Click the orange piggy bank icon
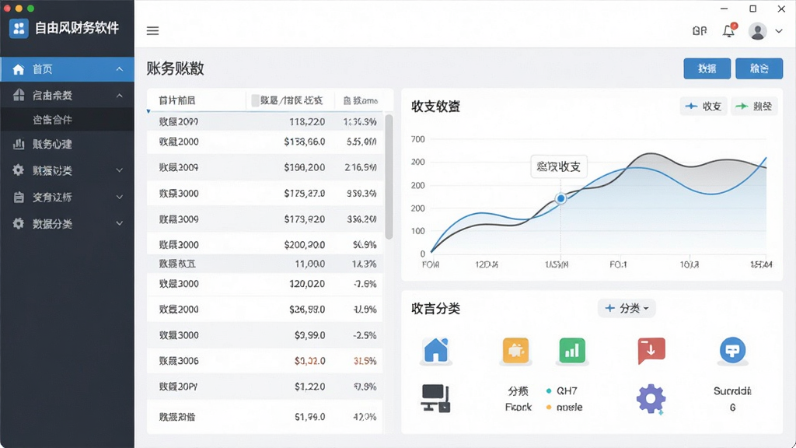This screenshot has width=796, height=448. [515, 350]
